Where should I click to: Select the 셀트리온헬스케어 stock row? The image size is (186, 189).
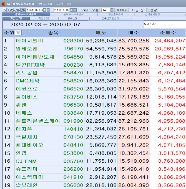pyautogui.click(x=94, y=121)
